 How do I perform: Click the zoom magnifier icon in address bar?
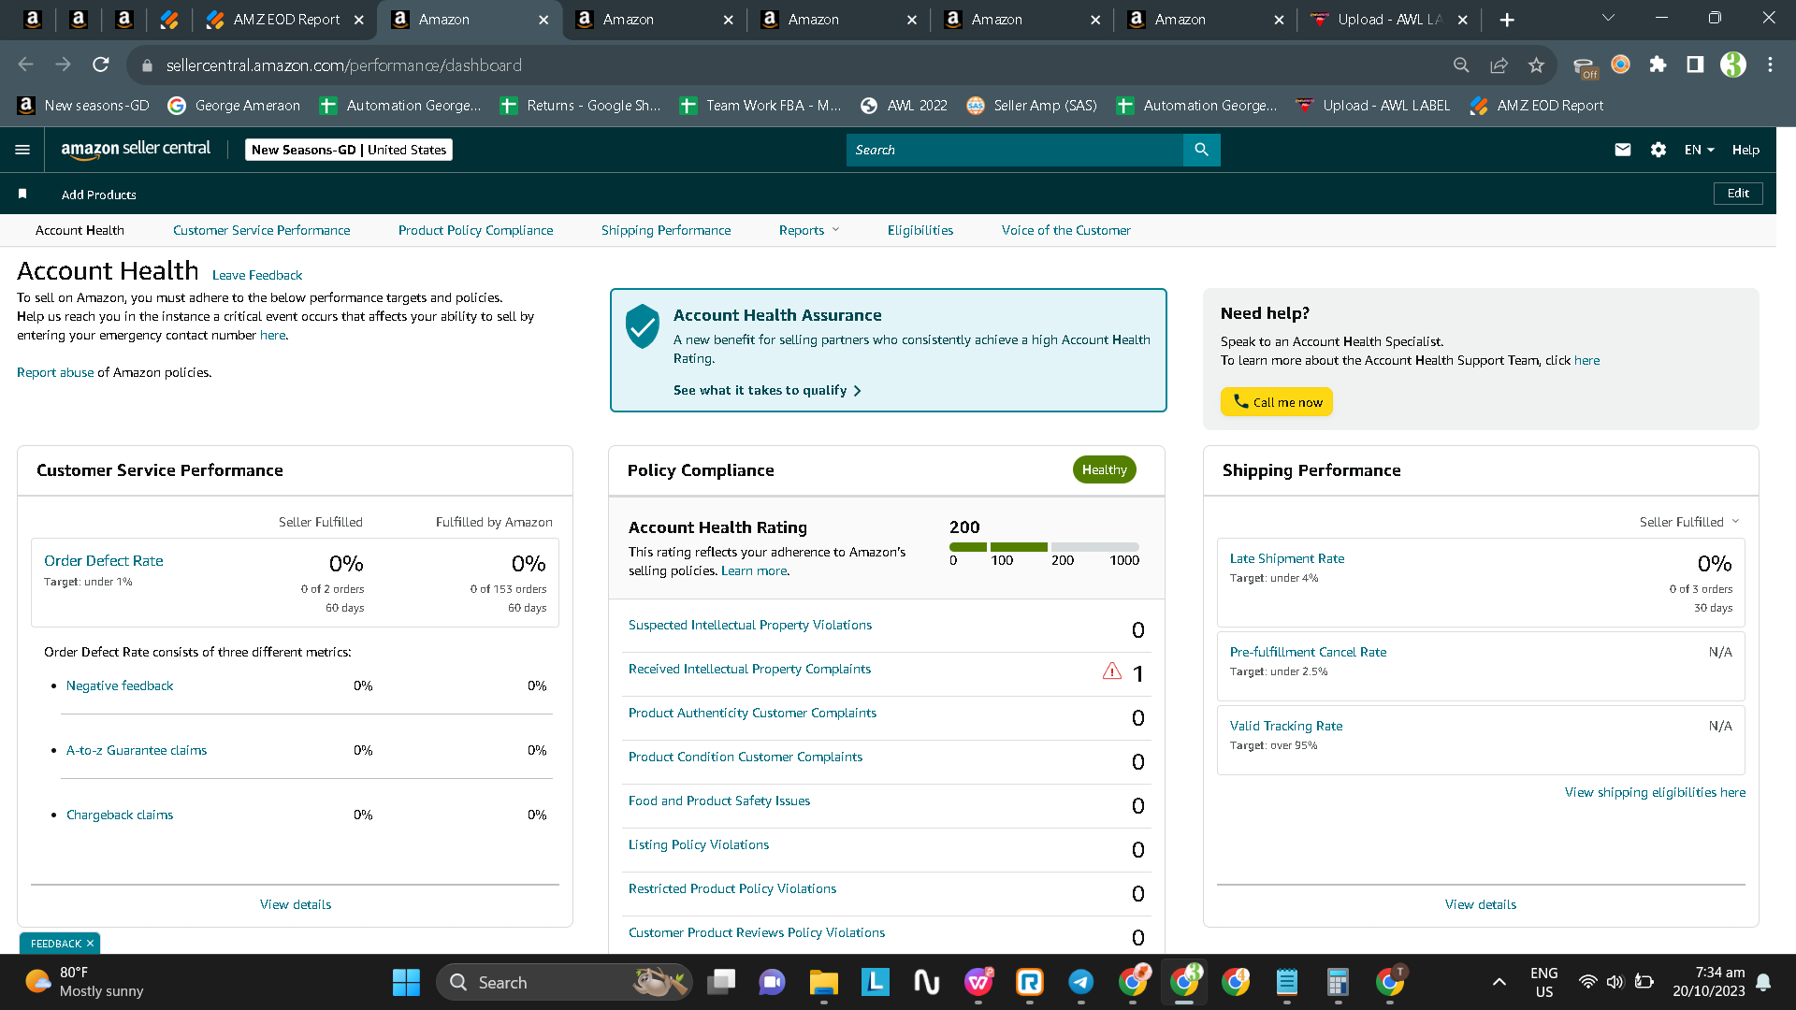[1461, 65]
